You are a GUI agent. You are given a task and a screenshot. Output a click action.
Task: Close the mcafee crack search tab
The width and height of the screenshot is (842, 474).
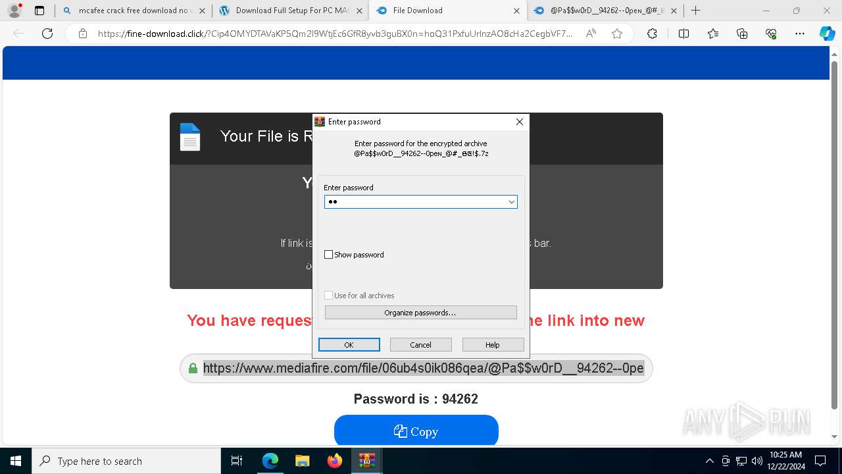point(201,11)
